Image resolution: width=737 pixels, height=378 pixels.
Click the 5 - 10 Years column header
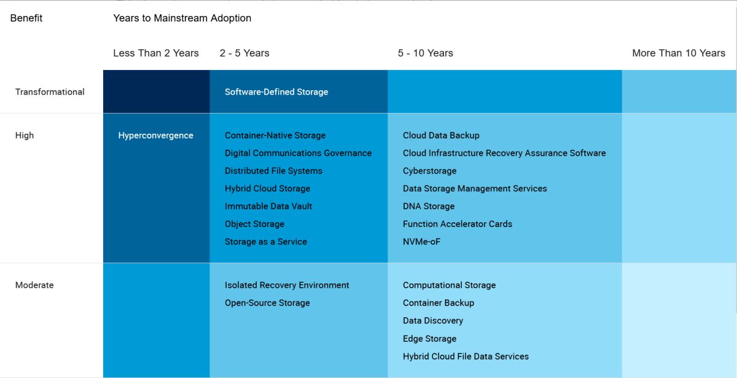[426, 53]
